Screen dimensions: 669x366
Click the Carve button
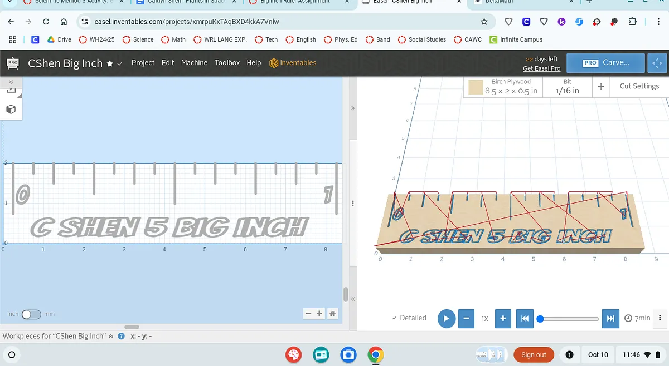tap(605, 63)
